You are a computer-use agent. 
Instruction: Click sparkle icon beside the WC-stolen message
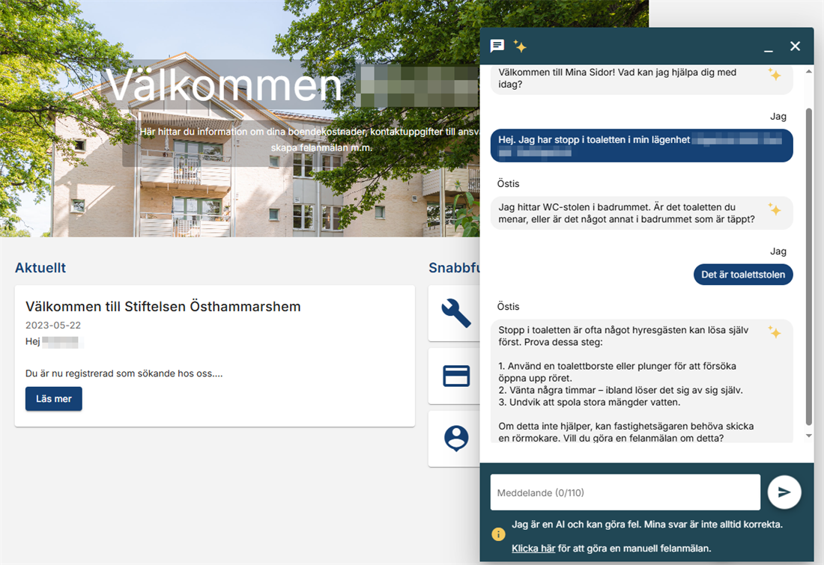(x=775, y=209)
